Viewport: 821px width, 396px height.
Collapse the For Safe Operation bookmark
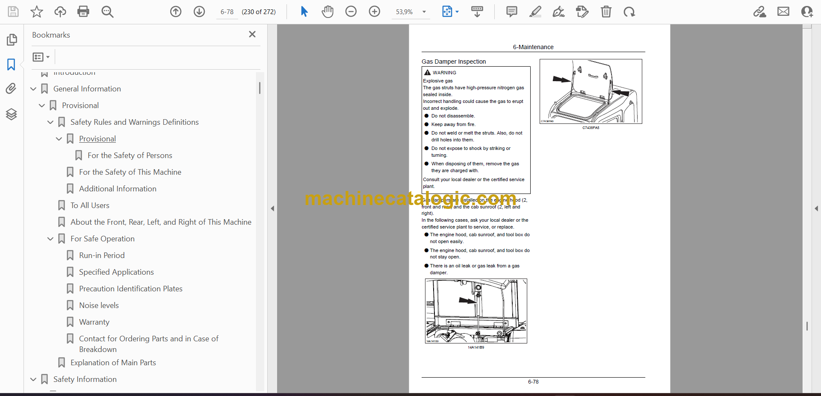point(50,239)
